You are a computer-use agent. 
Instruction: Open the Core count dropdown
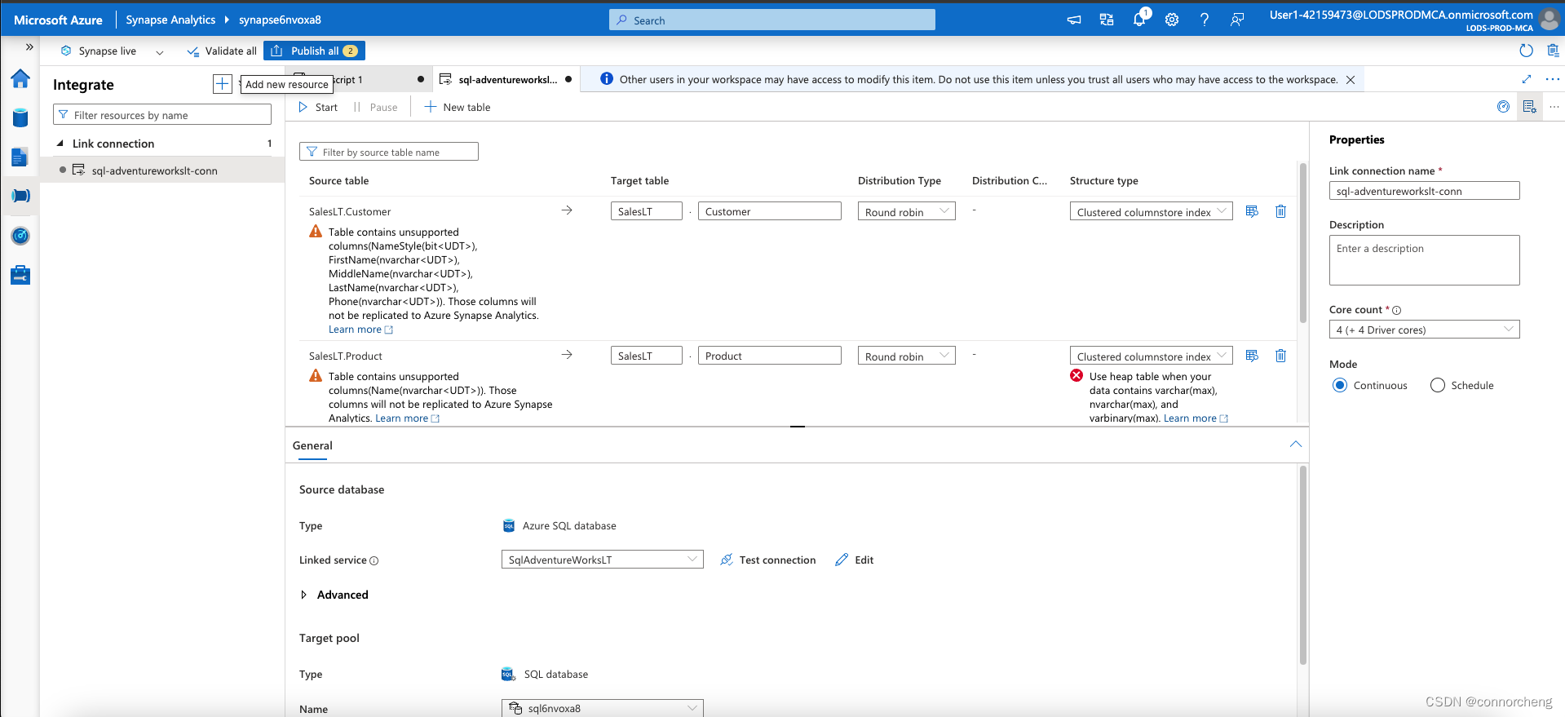1424,330
